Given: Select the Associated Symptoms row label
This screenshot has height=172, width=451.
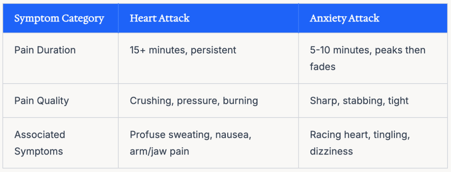Looking at the screenshot, I should pos(40,143).
